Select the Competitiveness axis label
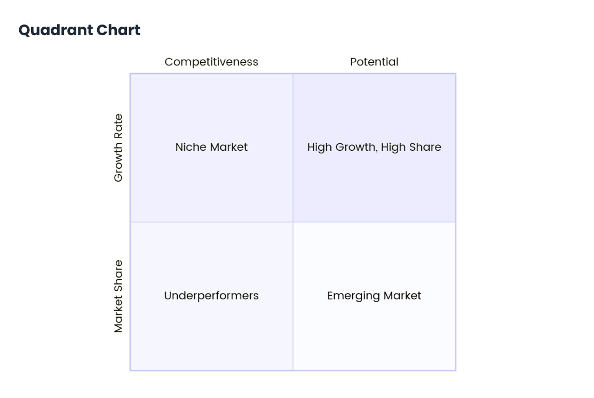 pos(211,62)
